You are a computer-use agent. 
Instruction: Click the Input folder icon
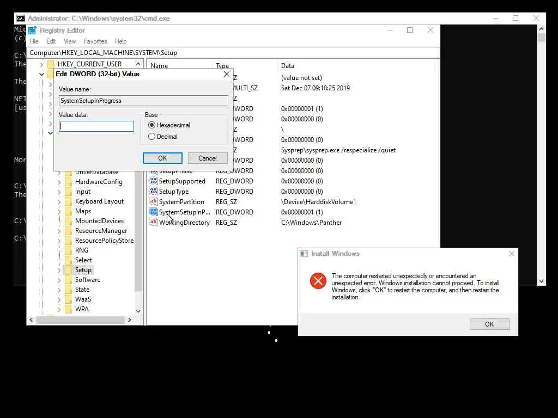tap(68, 192)
